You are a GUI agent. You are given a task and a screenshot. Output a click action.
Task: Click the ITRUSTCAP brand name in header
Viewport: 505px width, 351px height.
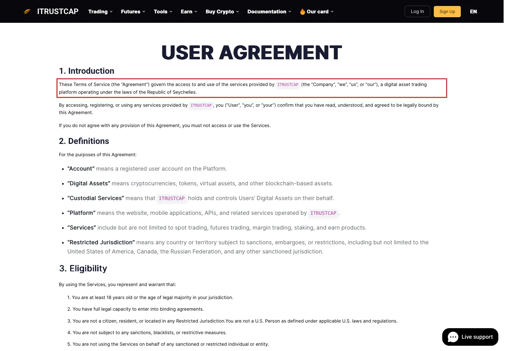coord(58,12)
